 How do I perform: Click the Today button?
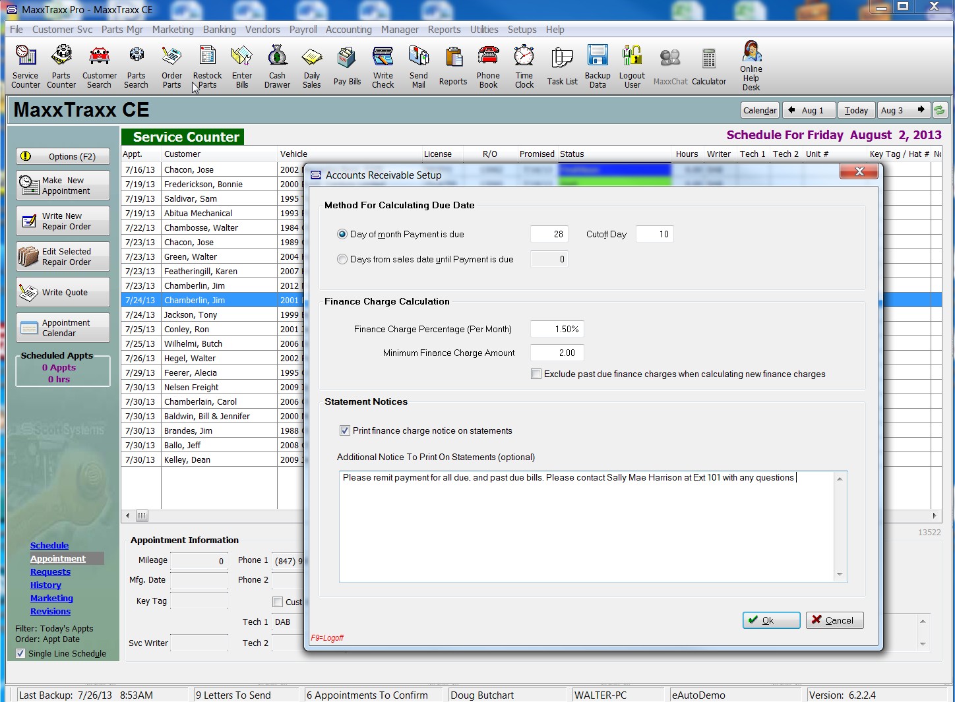click(856, 110)
